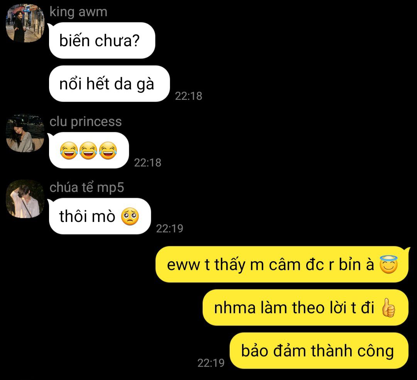This screenshot has height=380, width=417.
Task: Open clu princess's profile avatar
Action: [x=25, y=133]
